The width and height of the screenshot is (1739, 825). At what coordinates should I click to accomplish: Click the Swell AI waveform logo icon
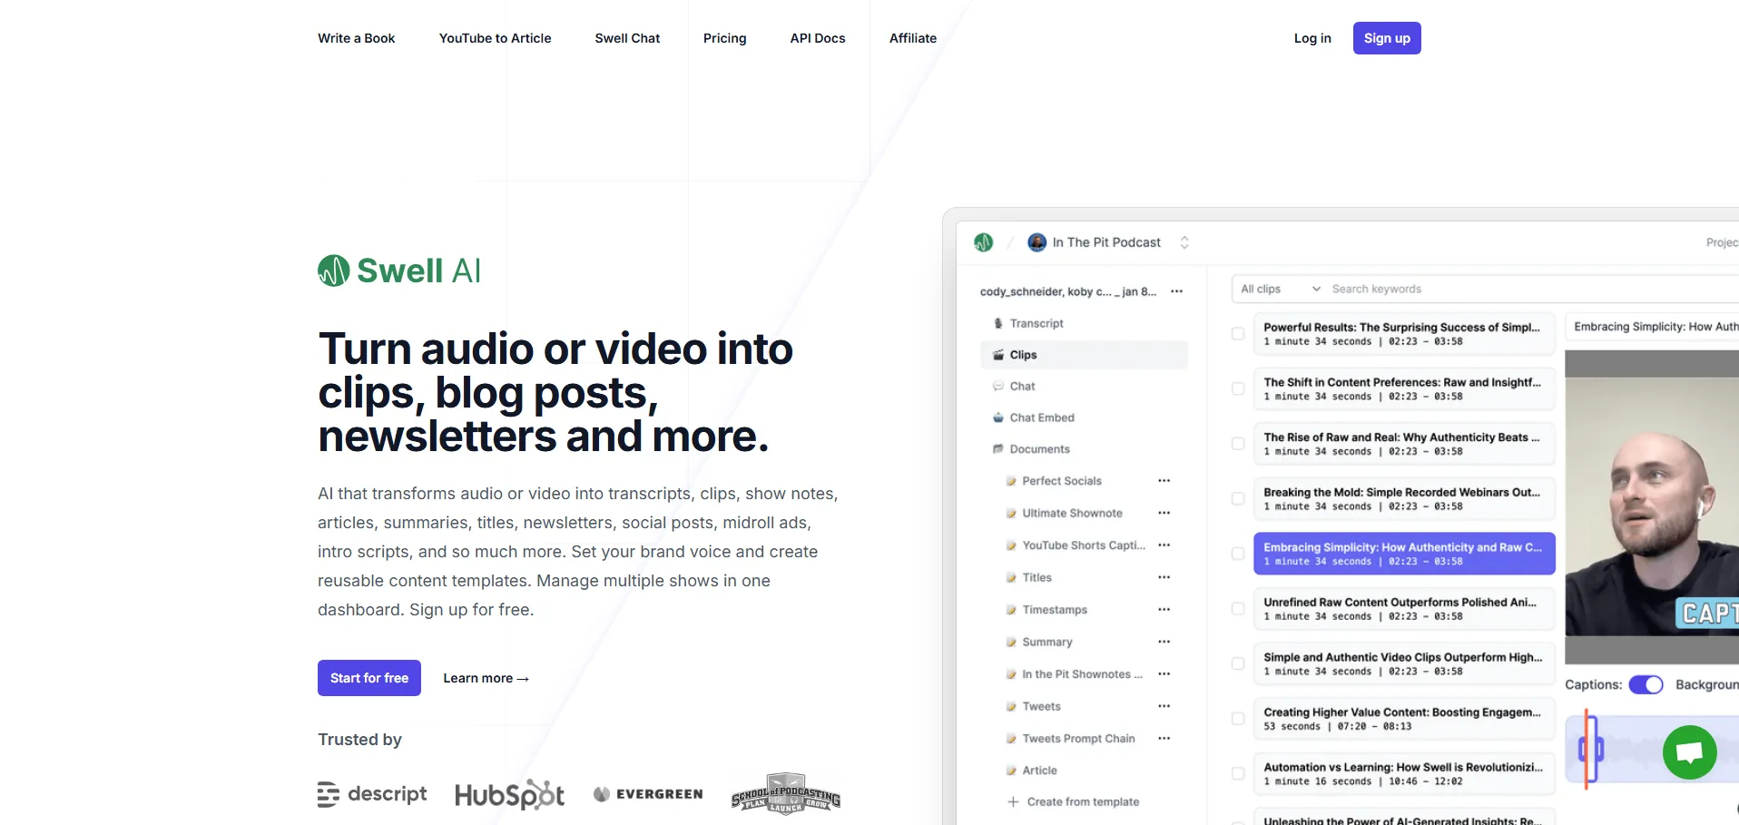point(334,270)
